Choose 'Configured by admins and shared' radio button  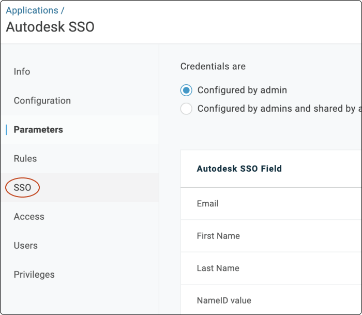coord(186,109)
